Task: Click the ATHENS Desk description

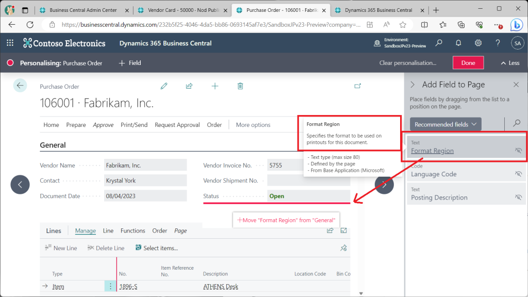Action: [221, 287]
